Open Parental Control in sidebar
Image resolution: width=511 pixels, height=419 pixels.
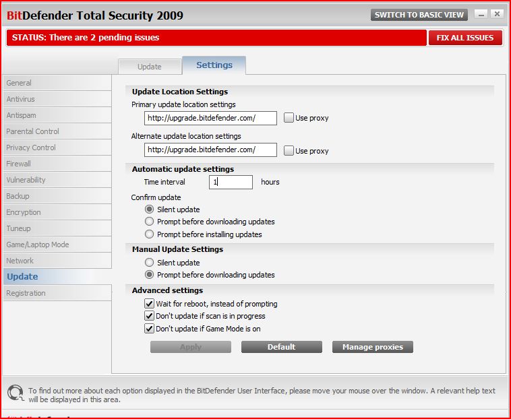57,131
